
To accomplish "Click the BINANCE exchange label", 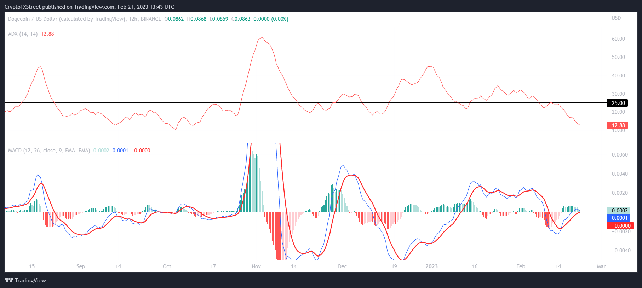I will [x=151, y=19].
